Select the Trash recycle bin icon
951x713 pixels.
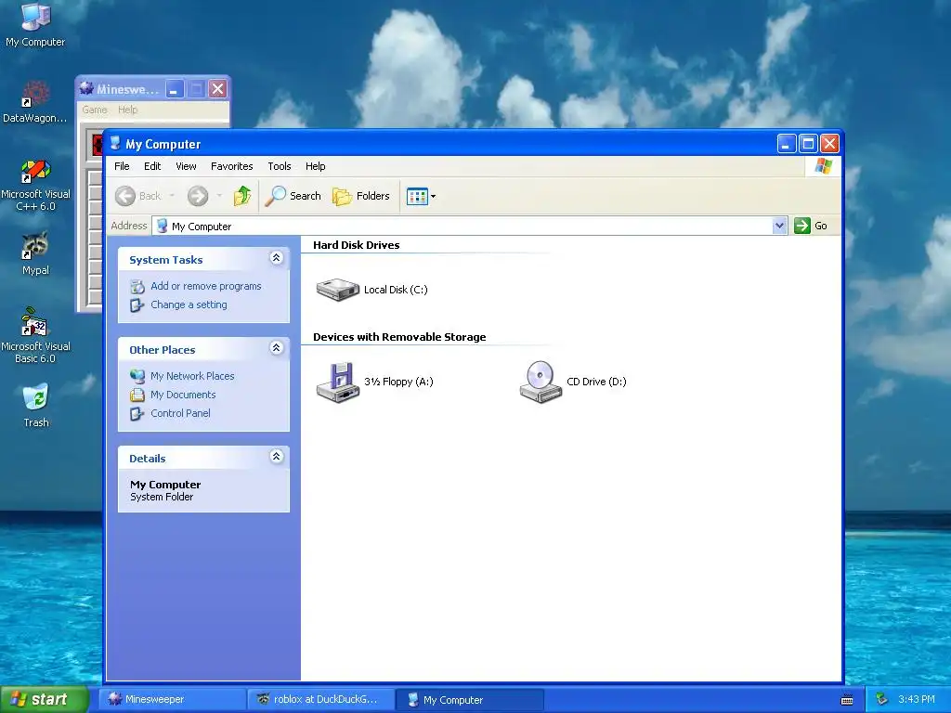coord(36,405)
